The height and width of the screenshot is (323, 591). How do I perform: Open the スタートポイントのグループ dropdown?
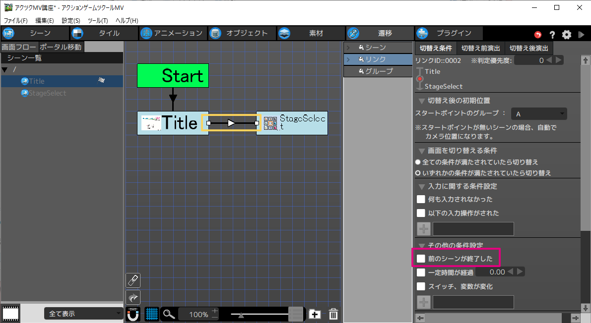(539, 114)
